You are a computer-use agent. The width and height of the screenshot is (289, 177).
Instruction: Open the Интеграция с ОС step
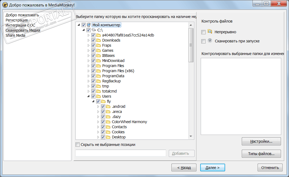pos(20,25)
